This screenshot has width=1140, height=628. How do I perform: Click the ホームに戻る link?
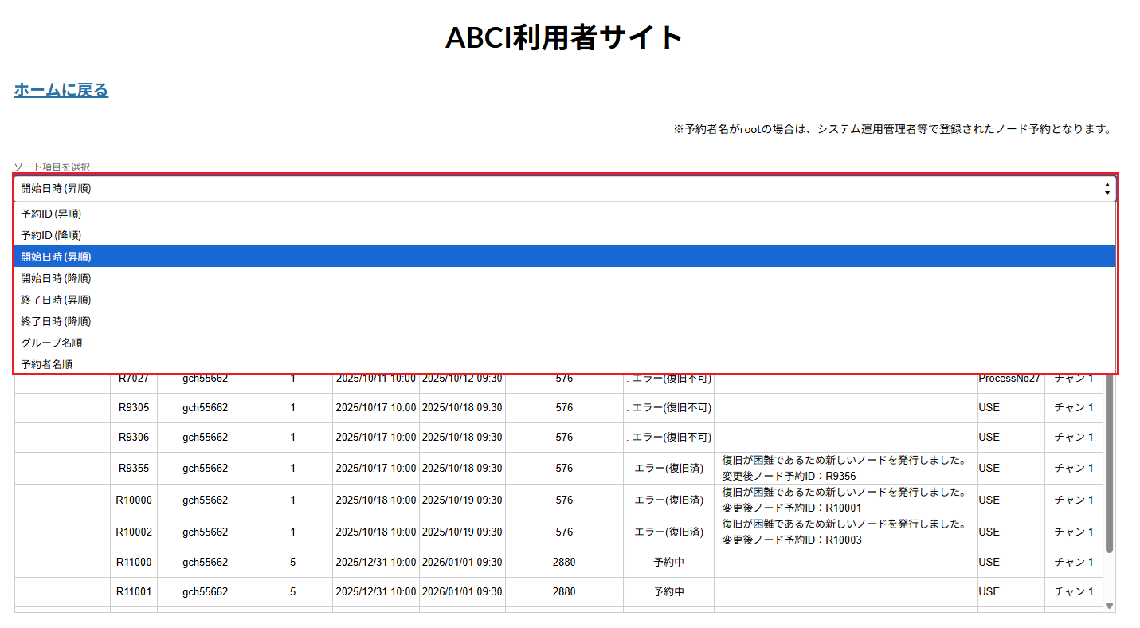[61, 90]
